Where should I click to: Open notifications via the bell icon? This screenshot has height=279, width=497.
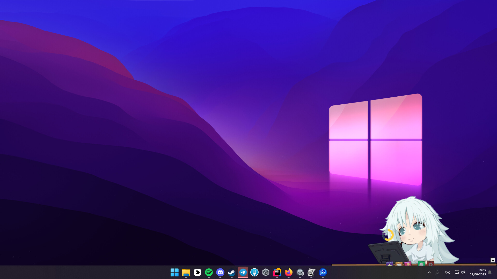point(490,272)
